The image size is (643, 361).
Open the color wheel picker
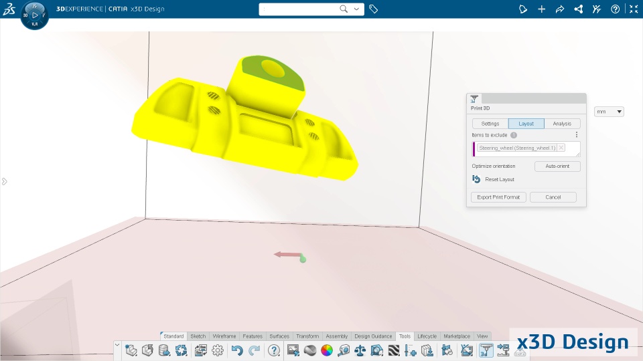pos(327,350)
